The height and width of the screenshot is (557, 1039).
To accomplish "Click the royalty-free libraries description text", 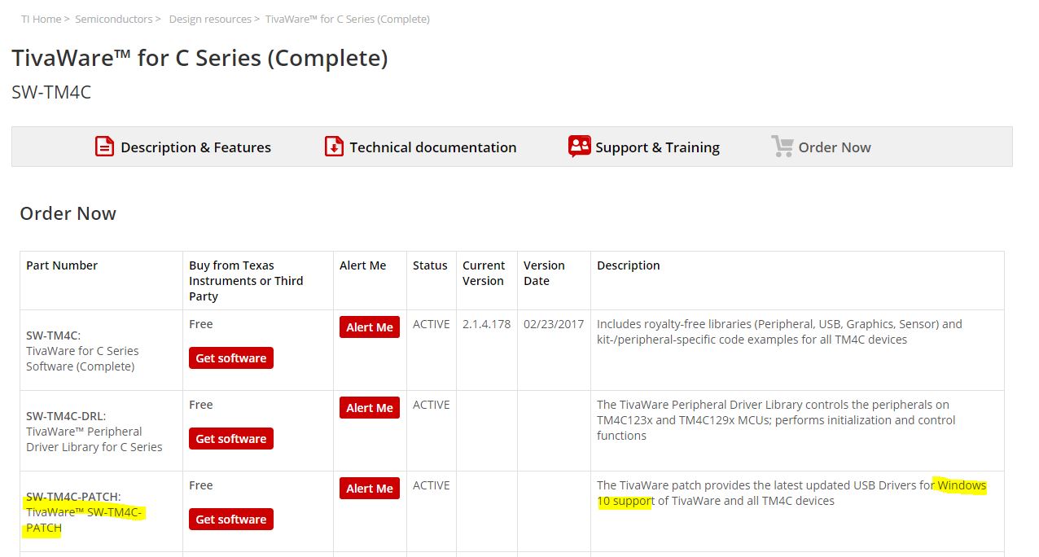I will pos(779,331).
